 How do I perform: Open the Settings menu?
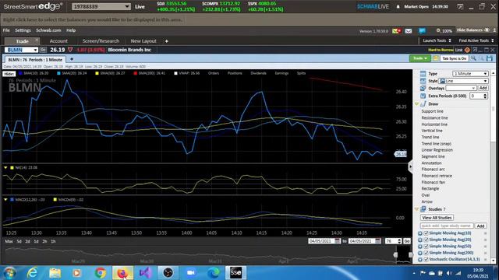(23, 30)
